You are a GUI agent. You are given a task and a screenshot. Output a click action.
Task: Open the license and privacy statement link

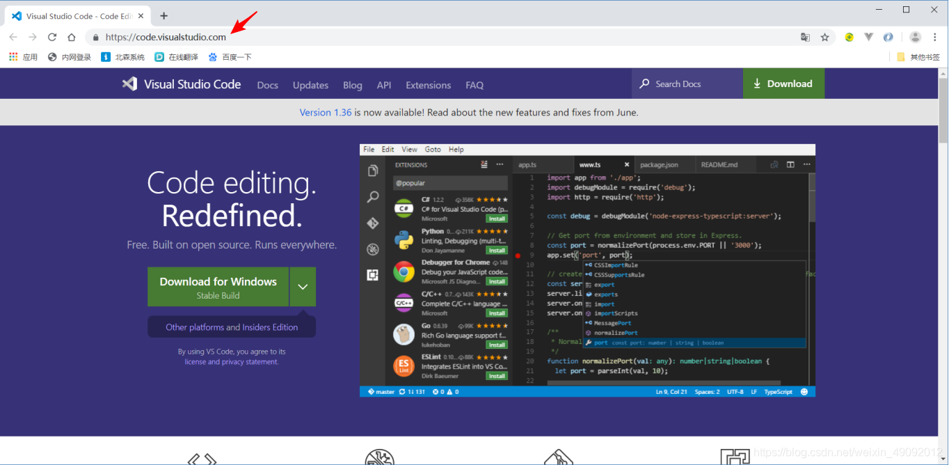click(x=232, y=362)
